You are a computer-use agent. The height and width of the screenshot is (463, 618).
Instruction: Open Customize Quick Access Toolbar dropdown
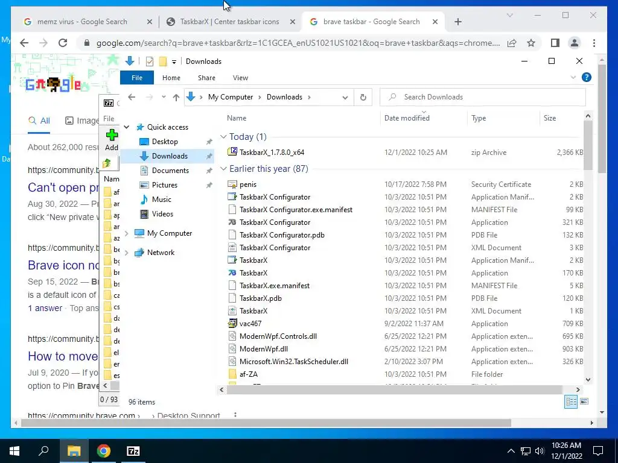(x=174, y=62)
